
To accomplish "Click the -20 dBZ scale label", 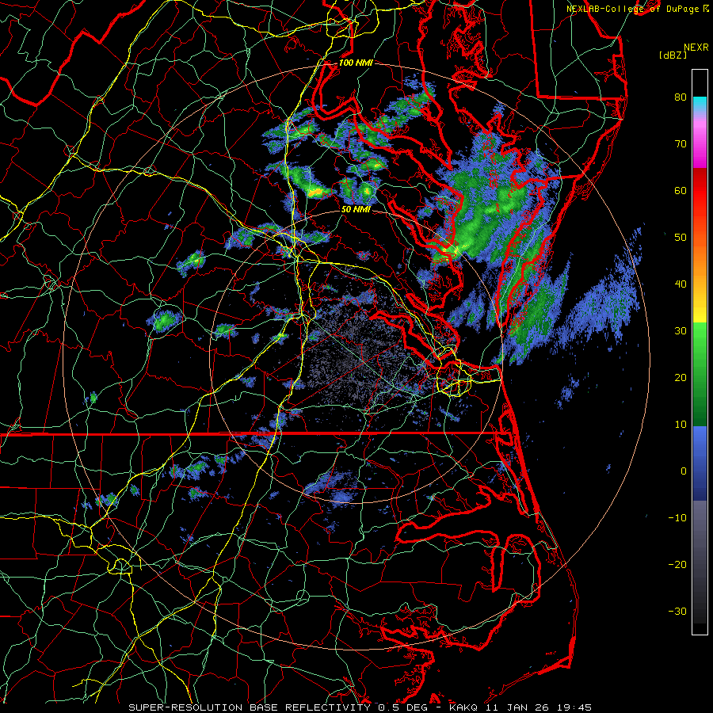I will [677, 565].
